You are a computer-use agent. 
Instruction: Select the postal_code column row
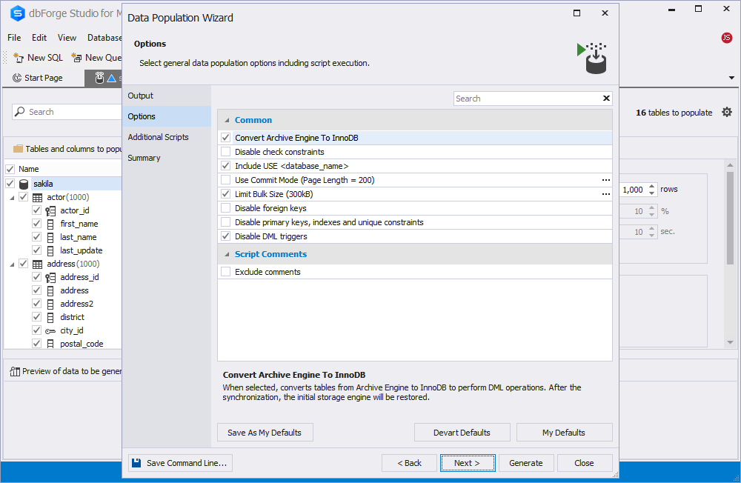pyautogui.click(x=82, y=344)
